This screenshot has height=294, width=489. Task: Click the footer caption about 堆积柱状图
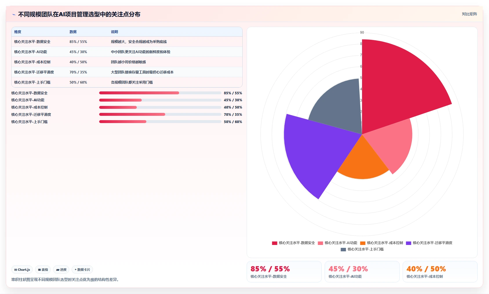tap(65, 280)
